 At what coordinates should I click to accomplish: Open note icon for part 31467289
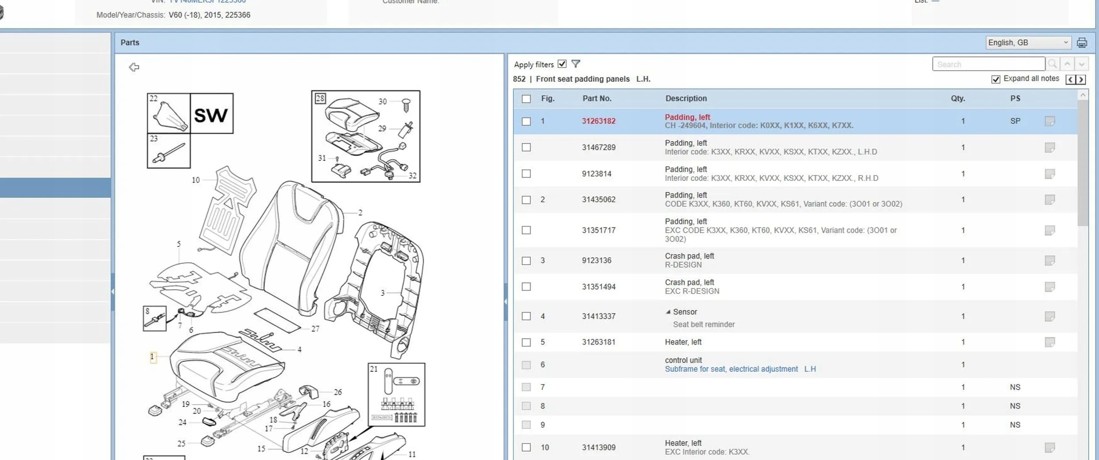[x=1050, y=147]
